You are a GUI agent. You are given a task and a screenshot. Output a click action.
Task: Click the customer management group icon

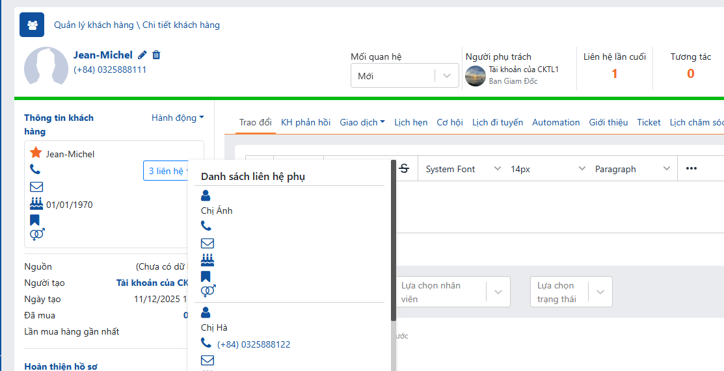[x=32, y=25]
